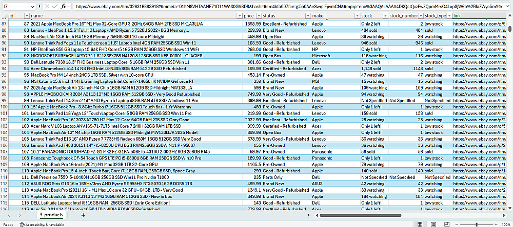513x227 pixels.
Task: Switch to Normal view icon
Action: [420, 224]
